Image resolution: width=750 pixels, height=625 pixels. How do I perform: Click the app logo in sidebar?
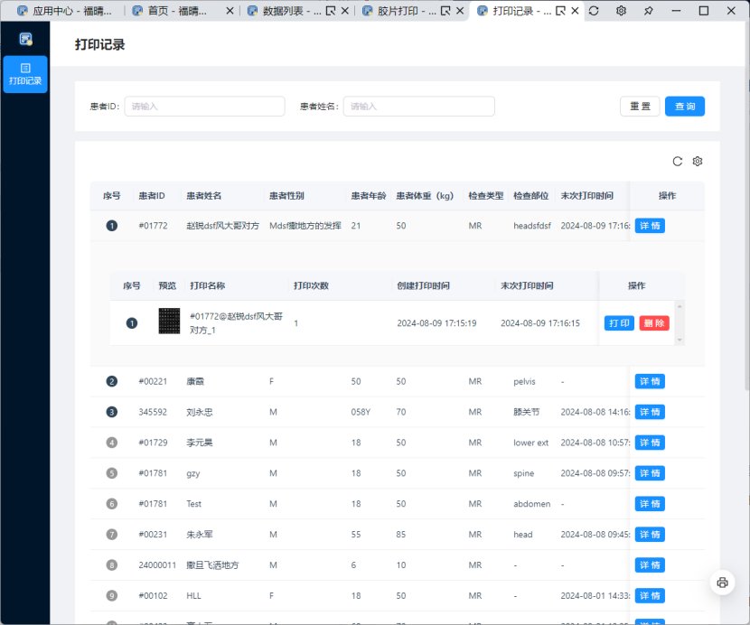pyautogui.click(x=25, y=40)
